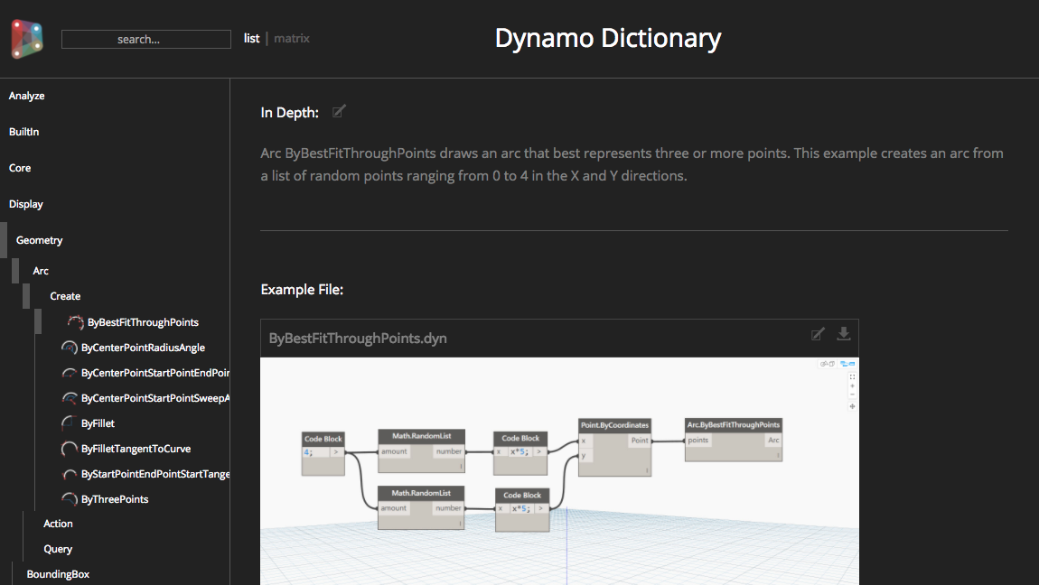Select ByThreePoints in the sidebar
The image size is (1039, 585).
pyautogui.click(x=115, y=499)
